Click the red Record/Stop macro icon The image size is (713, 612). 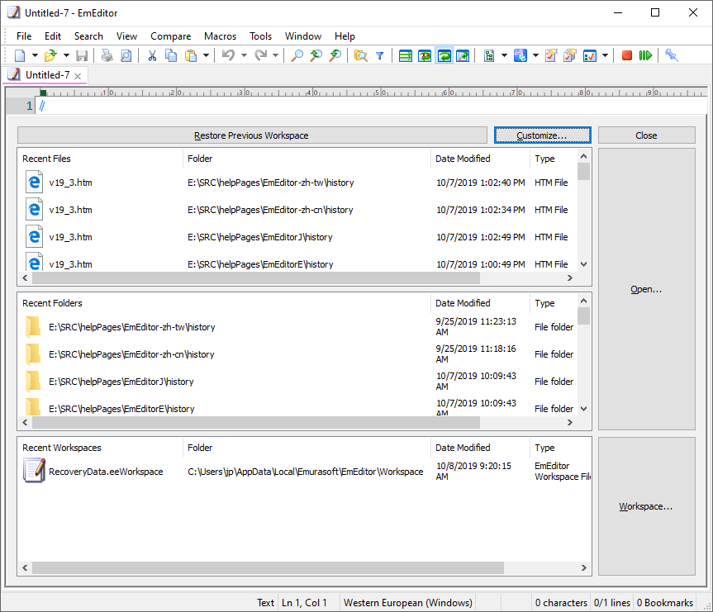pos(626,55)
